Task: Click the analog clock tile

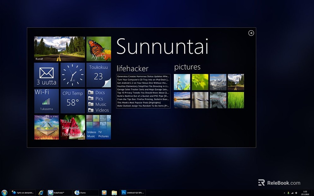Action: click(73, 75)
